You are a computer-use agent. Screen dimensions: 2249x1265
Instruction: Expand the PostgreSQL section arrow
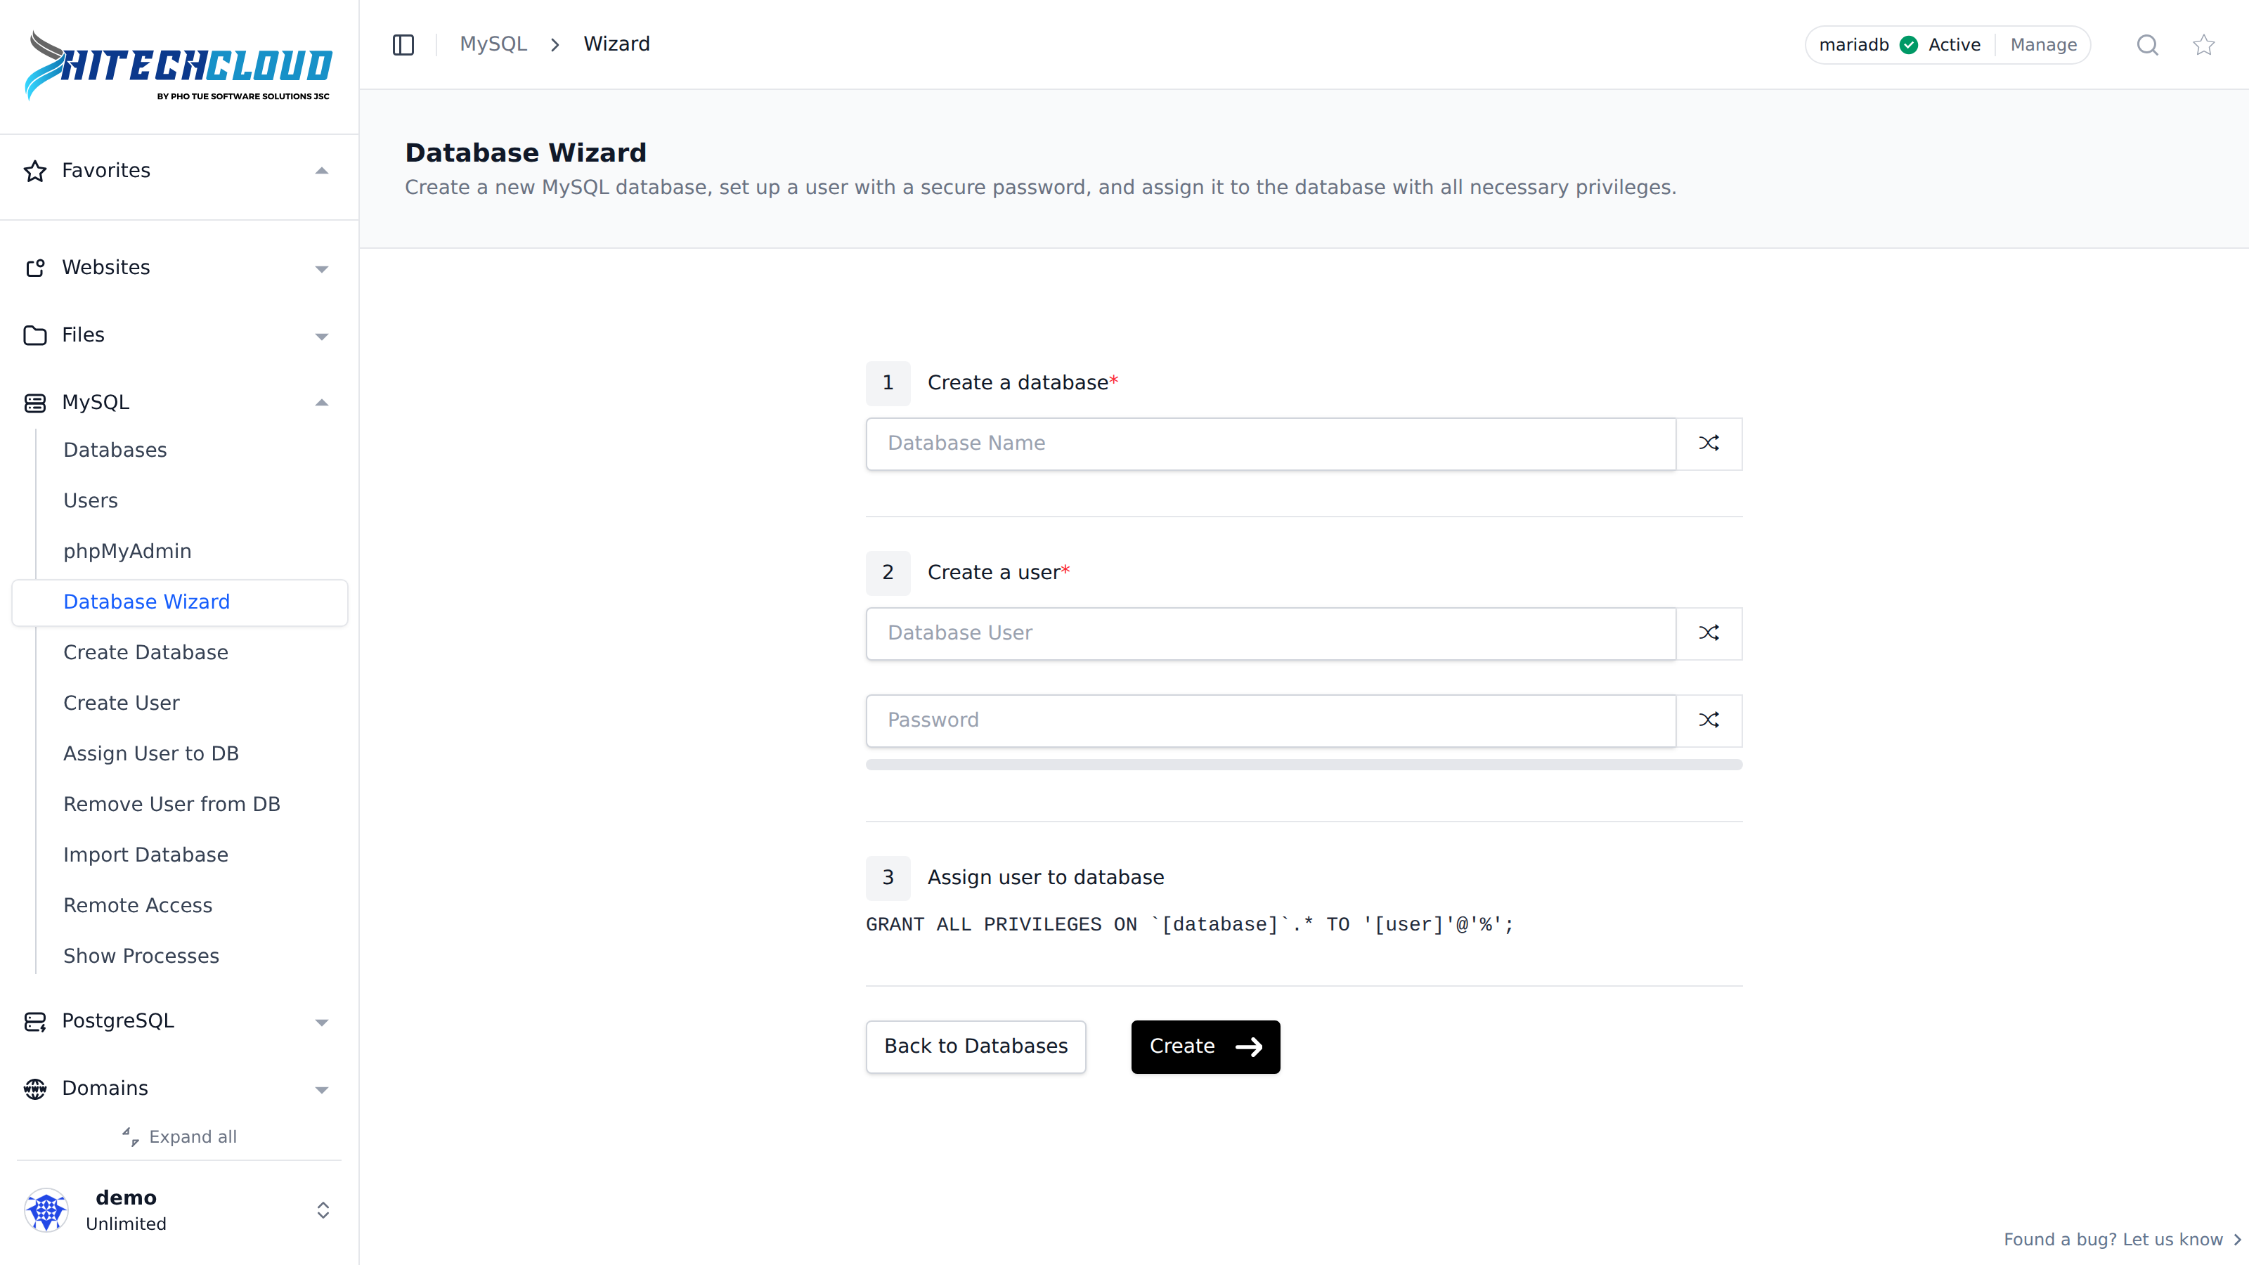pyautogui.click(x=321, y=1023)
